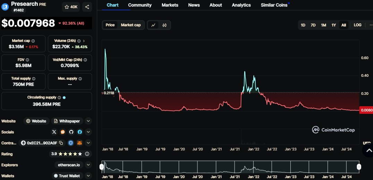Image resolution: width=373 pixels, height=180 pixels.
Task: Click the Ethereum icon in contract chip
Action: pos(23,143)
